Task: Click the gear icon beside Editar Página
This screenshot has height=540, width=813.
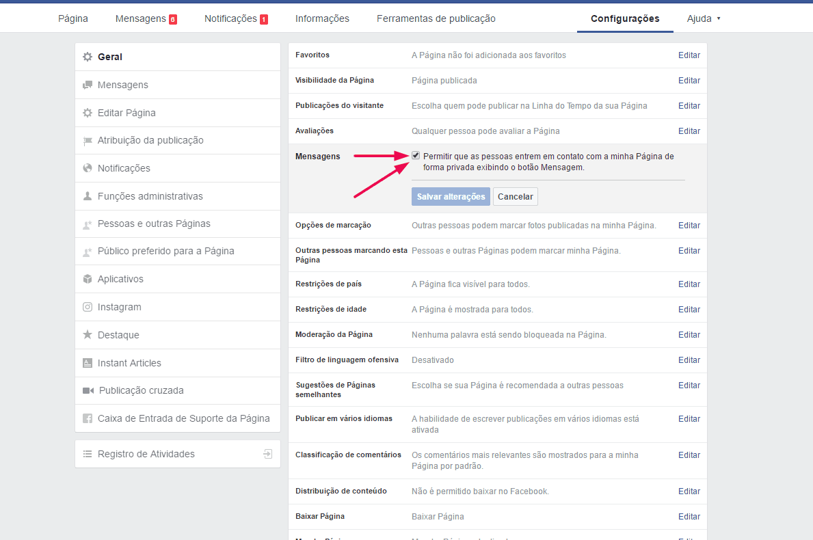Action: (x=88, y=113)
